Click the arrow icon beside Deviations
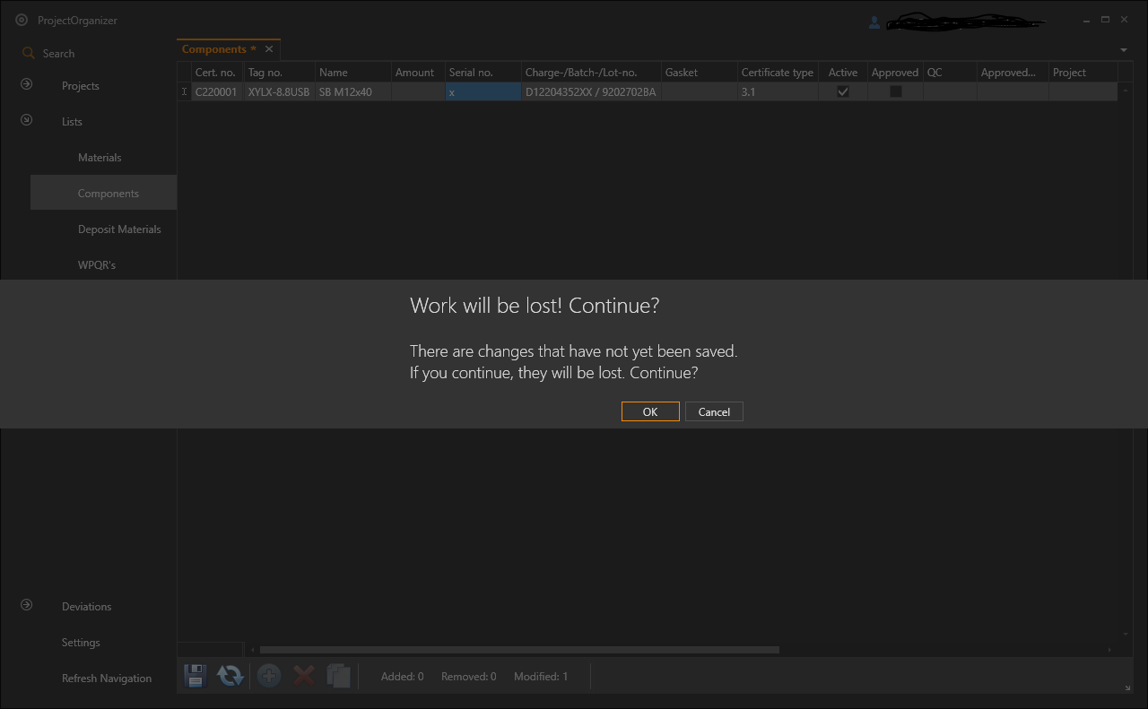The height and width of the screenshot is (709, 1148). tap(25, 605)
